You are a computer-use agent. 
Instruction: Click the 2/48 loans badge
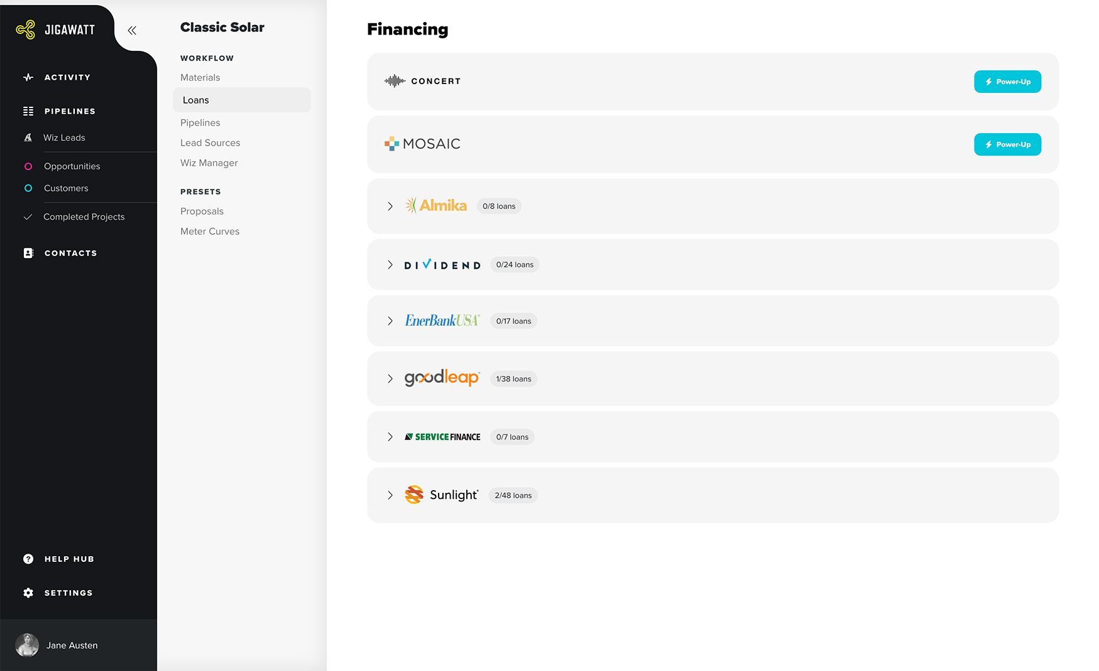[x=513, y=495]
